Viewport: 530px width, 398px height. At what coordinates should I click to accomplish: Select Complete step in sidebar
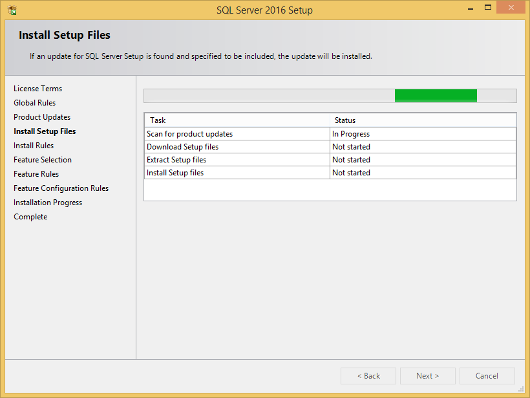tap(30, 217)
